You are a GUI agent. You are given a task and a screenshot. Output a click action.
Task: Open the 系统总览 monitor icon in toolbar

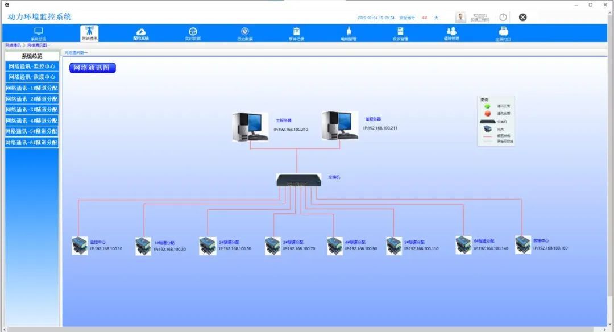point(39,32)
